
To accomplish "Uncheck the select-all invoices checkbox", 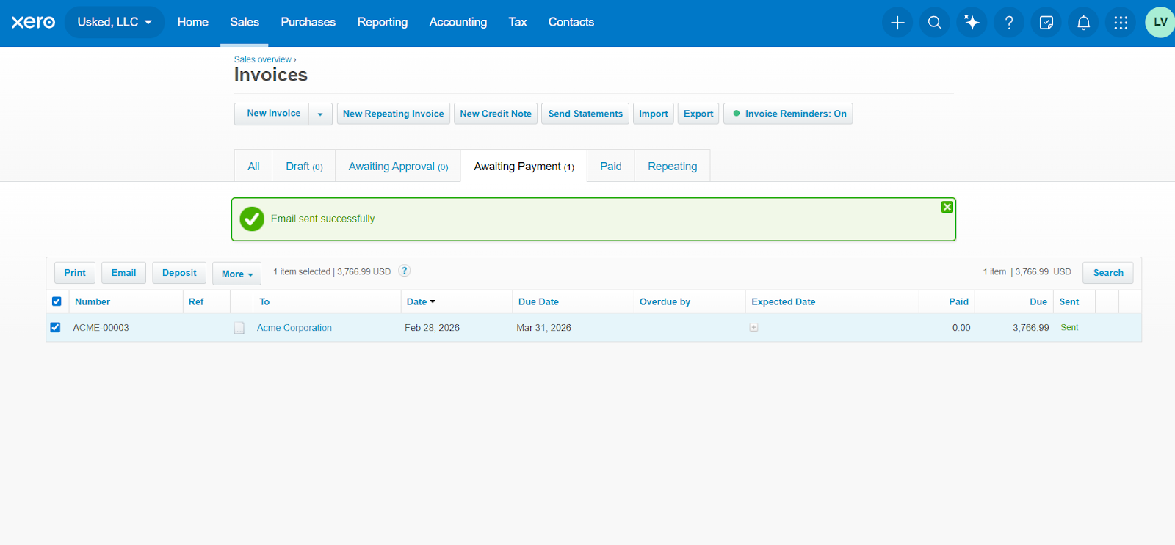I will [57, 301].
